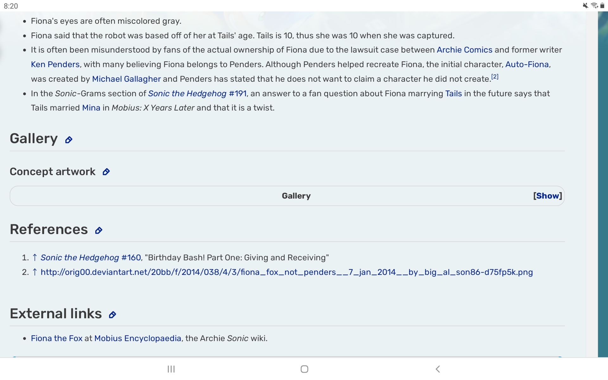The height and width of the screenshot is (380, 608).
Task: Click the References section edit pencil icon
Action: point(98,231)
